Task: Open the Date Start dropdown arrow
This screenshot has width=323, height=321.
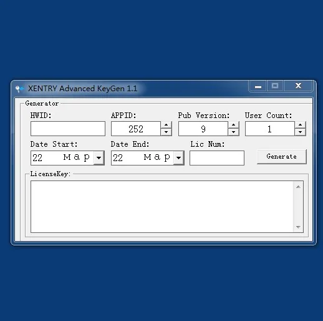Action: pyautogui.click(x=99, y=158)
